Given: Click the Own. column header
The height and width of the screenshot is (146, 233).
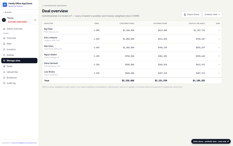Looking at the screenshot, I should point(97,24).
